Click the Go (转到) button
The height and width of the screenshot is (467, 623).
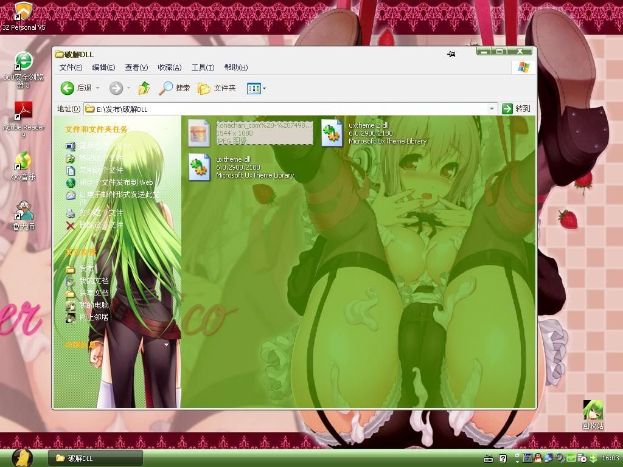516,109
